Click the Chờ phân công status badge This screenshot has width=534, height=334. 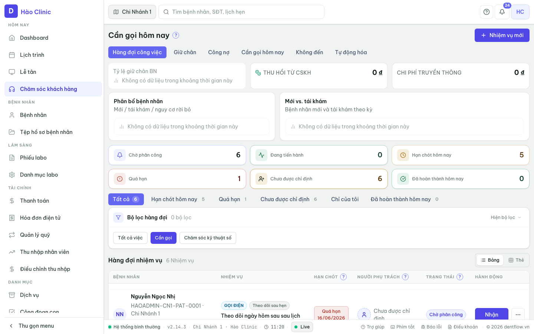pyautogui.click(x=446, y=314)
